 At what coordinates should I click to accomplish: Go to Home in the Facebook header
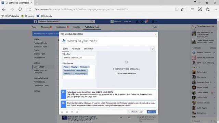tap(126, 22)
